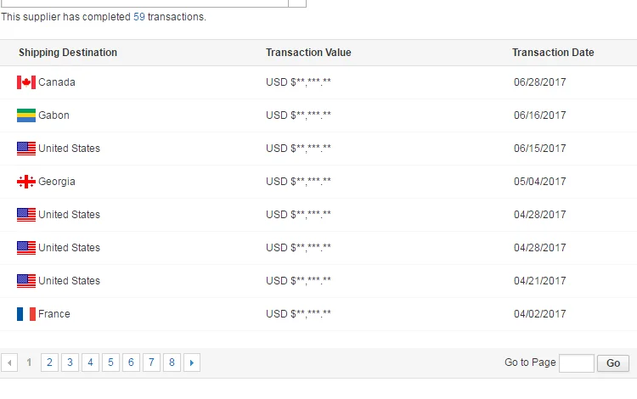Go to page 7
Screen dimensions: 637x399
tap(151, 362)
